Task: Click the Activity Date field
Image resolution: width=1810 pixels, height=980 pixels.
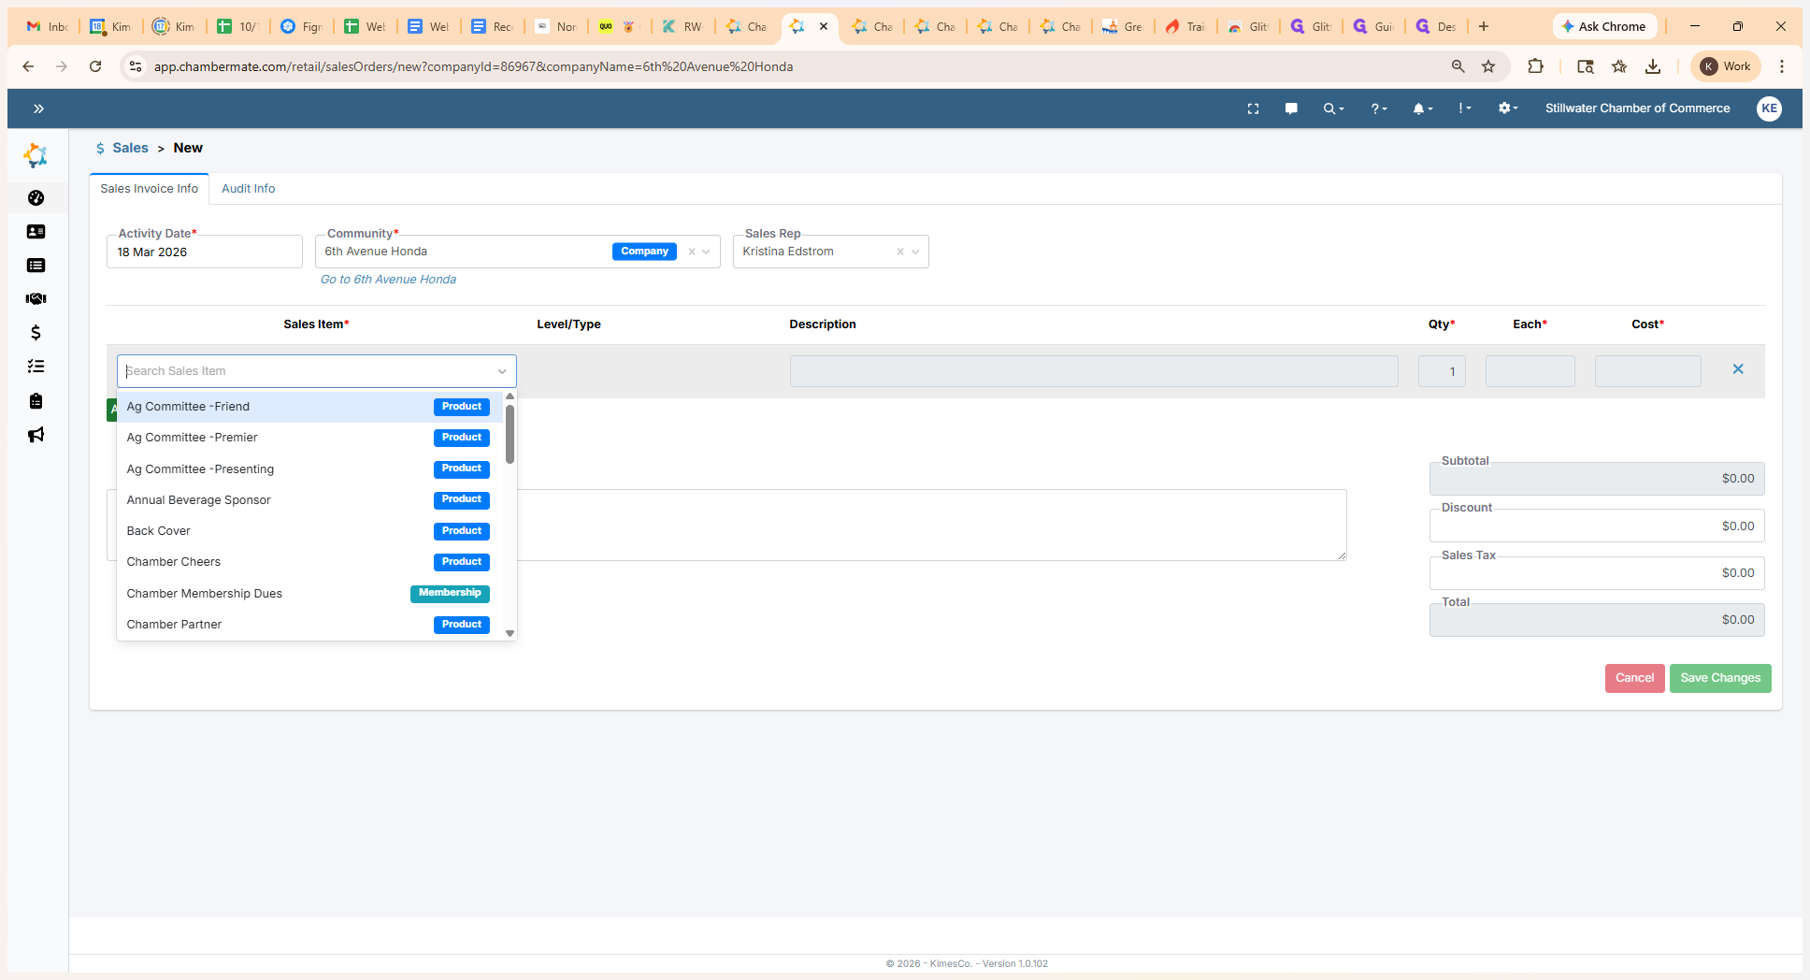Action: (x=204, y=252)
